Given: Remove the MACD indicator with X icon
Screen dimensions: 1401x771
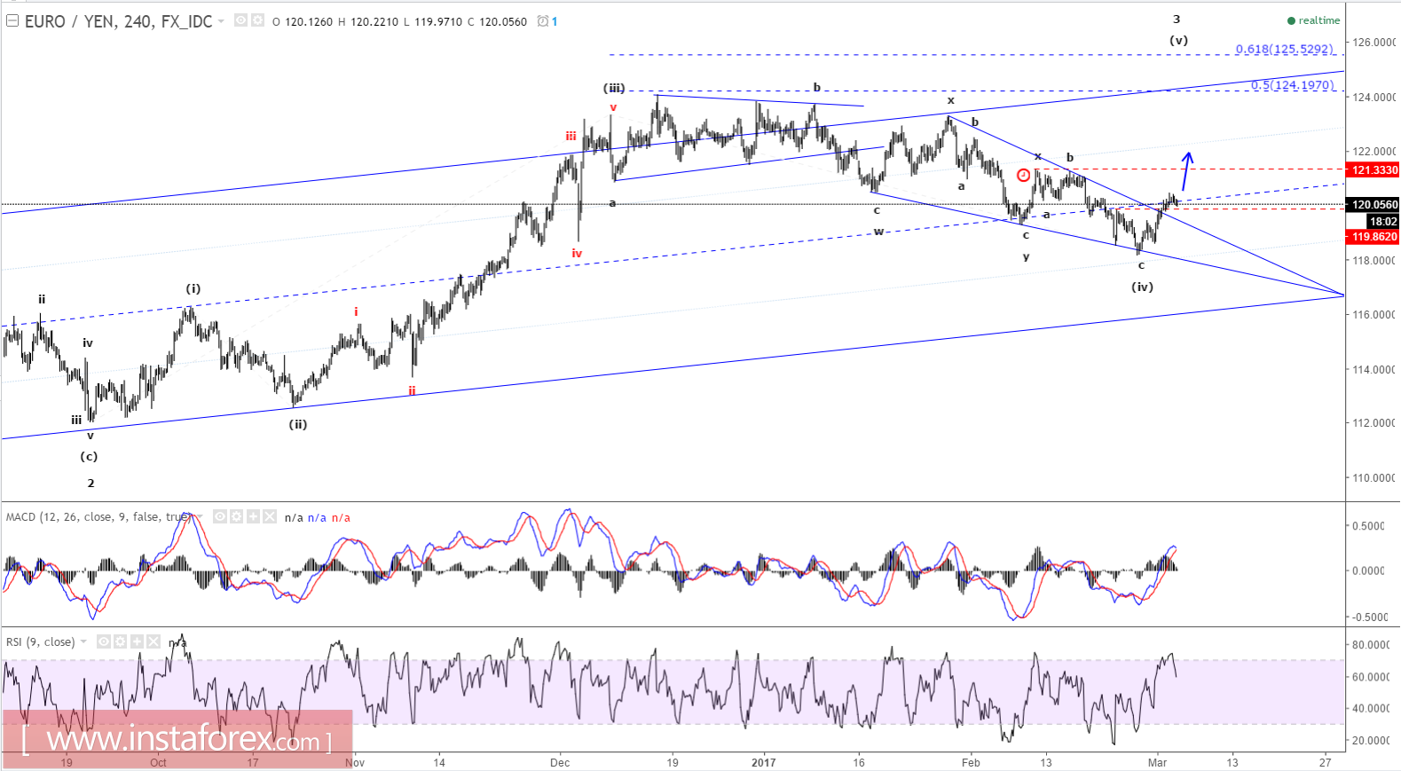Looking at the screenshot, I should click(269, 516).
